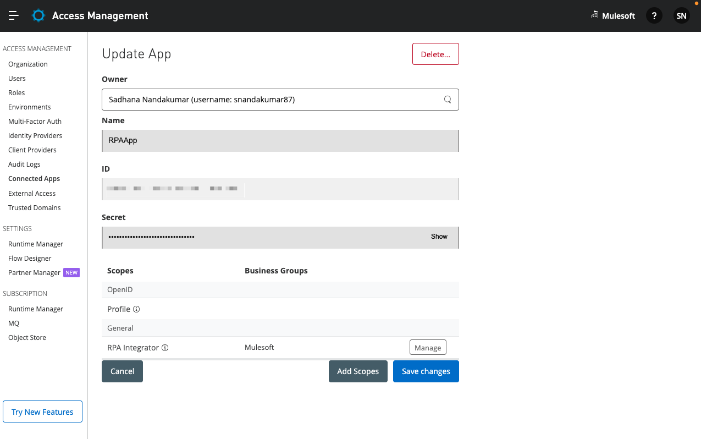Open the Mulesoft organization switcher

coord(613,15)
